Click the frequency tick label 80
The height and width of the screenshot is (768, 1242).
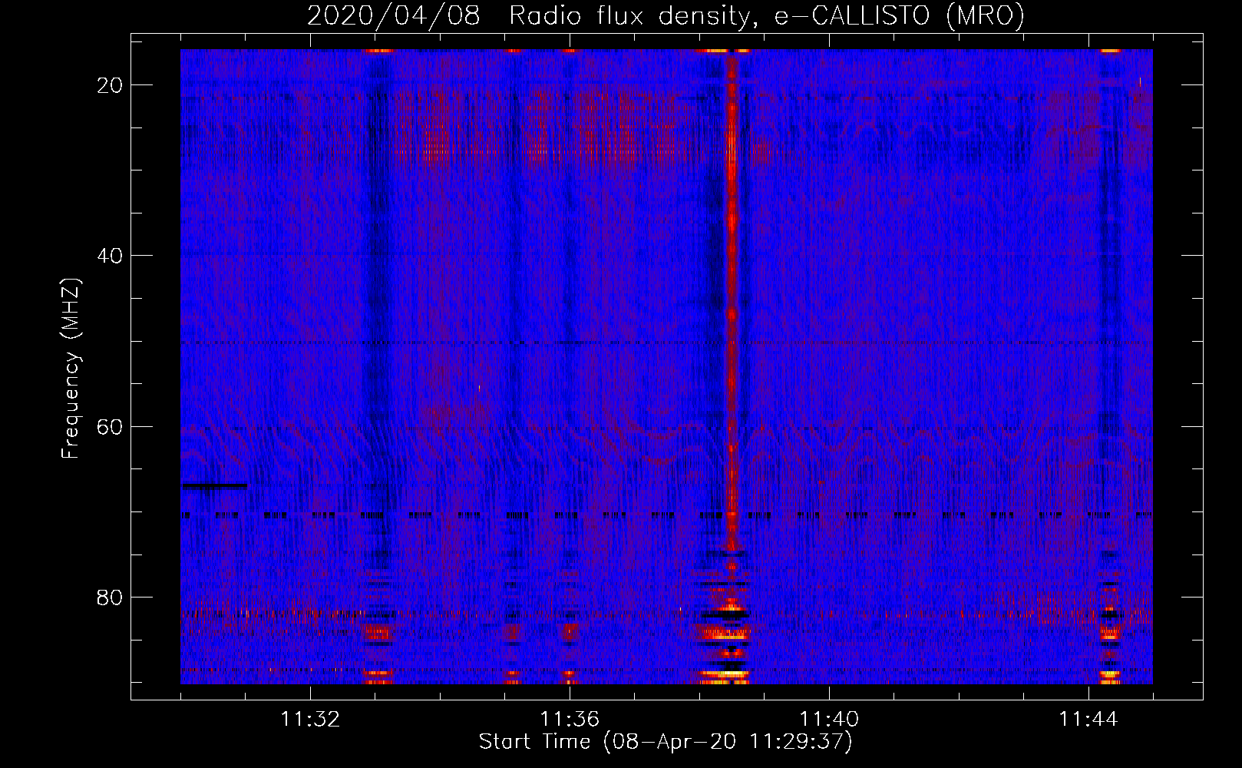(111, 597)
